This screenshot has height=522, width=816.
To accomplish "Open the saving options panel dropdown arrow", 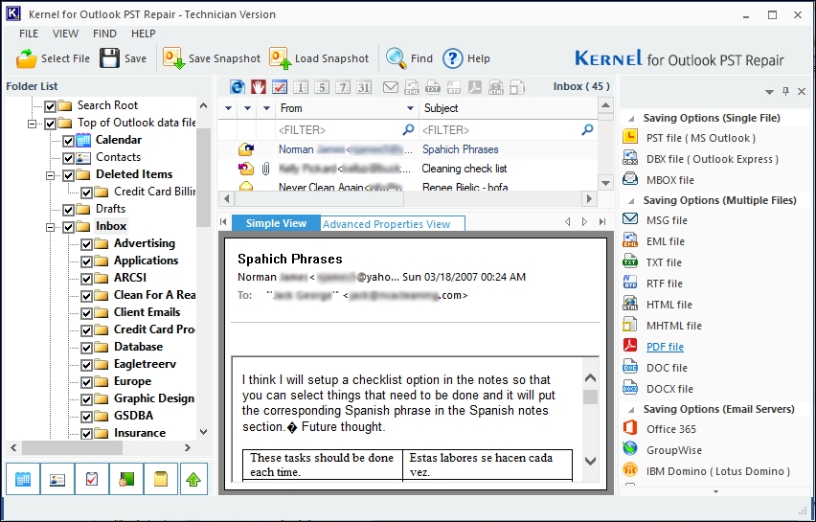I will [769, 92].
